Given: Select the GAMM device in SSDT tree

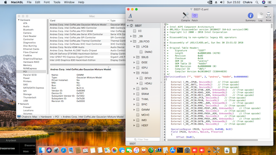Looking at the screenshot, I should pyautogui.click(x=145, y=110).
